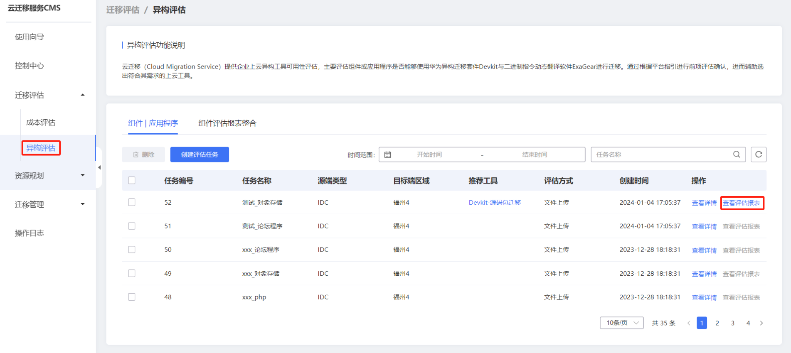
Task: Open 操作日志 in the sidebar
Action: click(x=30, y=233)
